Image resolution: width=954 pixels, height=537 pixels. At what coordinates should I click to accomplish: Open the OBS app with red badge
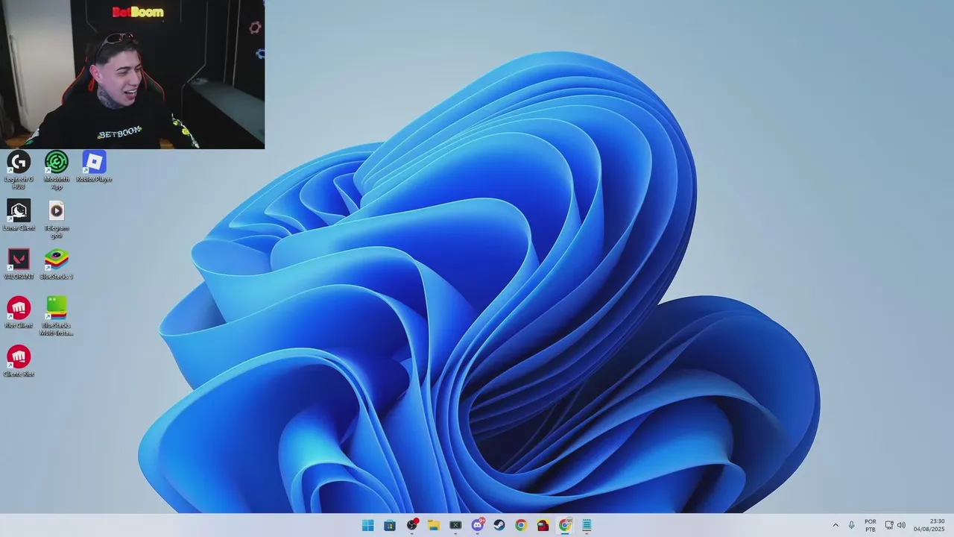[412, 525]
